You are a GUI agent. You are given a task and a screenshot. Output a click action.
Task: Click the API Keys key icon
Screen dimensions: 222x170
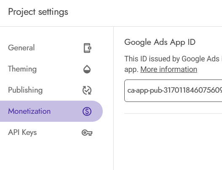[x=87, y=133]
